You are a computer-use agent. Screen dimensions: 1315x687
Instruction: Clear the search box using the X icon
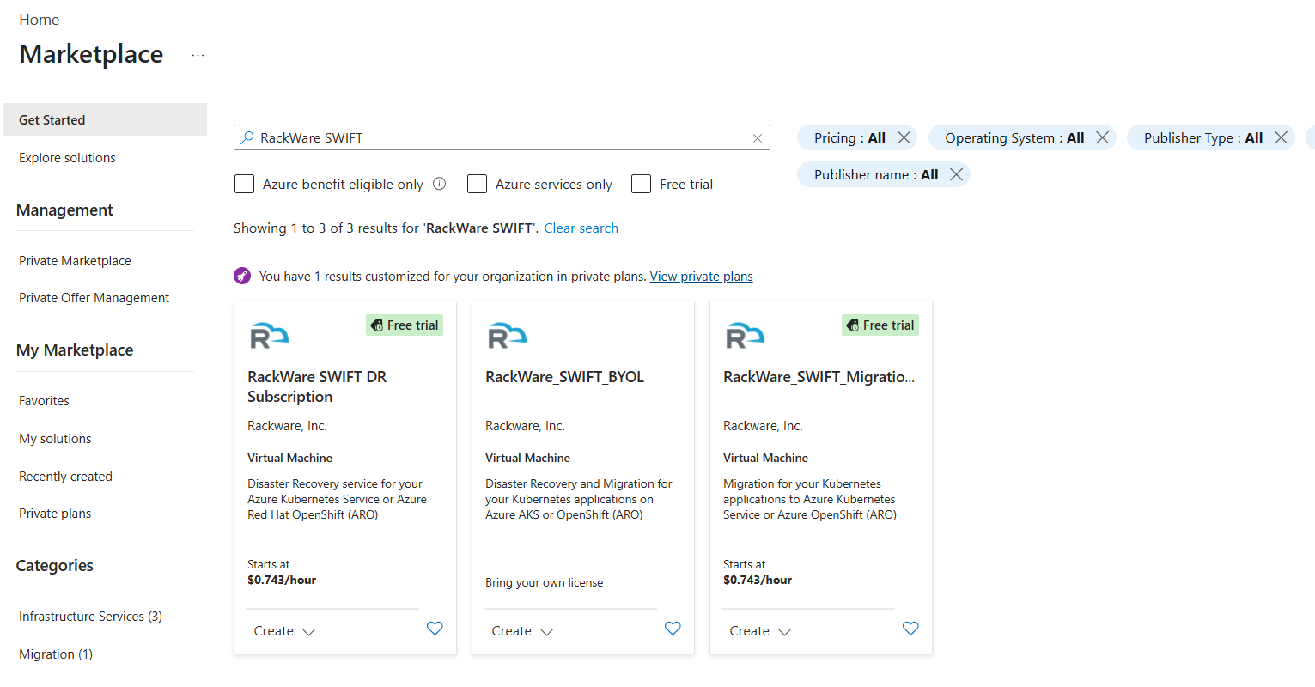[x=758, y=138]
